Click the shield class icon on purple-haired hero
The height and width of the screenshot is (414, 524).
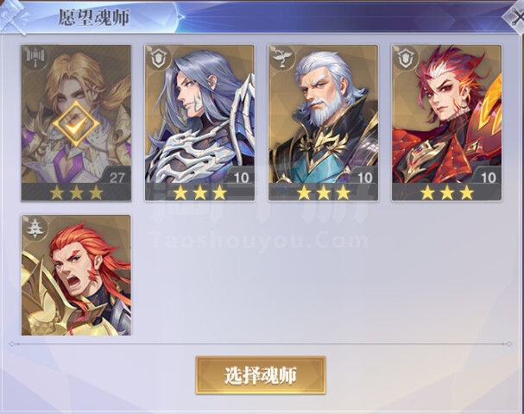pos(159,59)
